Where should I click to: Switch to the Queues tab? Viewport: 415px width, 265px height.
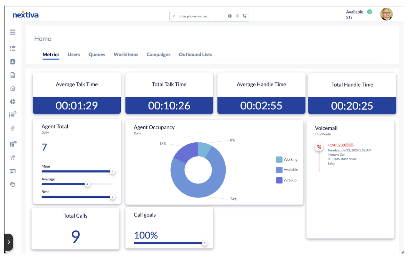(x=97, y=54)
